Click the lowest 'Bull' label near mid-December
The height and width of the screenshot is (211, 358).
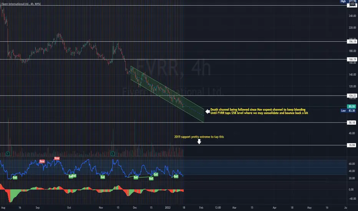click(x=151, y=179)
